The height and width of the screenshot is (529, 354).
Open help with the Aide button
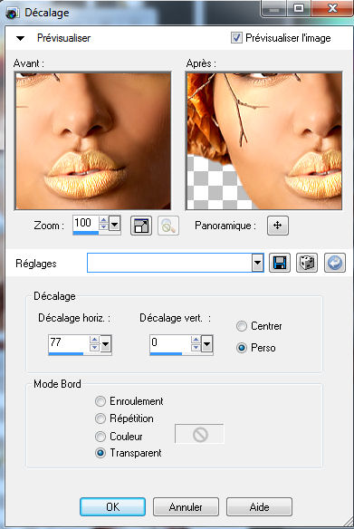click(x=259, y=506)
